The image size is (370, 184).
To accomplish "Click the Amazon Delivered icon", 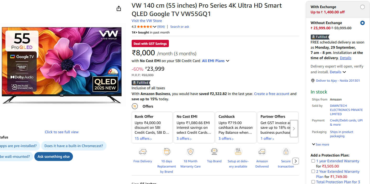I will pyautogui.click(x=262, y=152).
